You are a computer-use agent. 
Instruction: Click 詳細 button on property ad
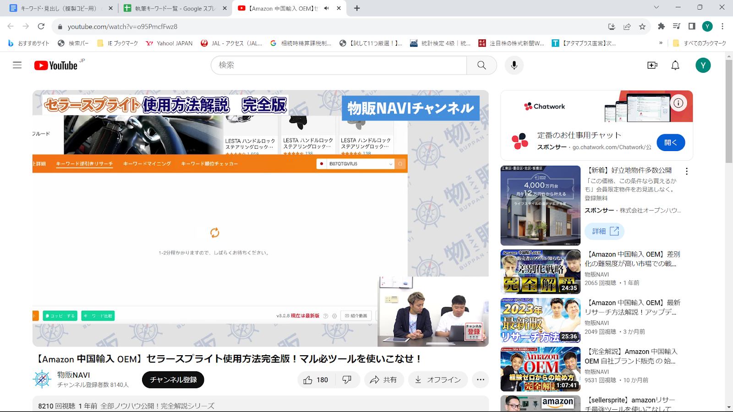click(x=605, y=231)
